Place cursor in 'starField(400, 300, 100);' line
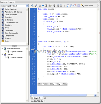This screenshot has height=104, width=101. tap(52, 84)
